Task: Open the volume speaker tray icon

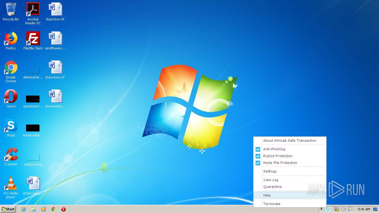Action: [344, 209]
